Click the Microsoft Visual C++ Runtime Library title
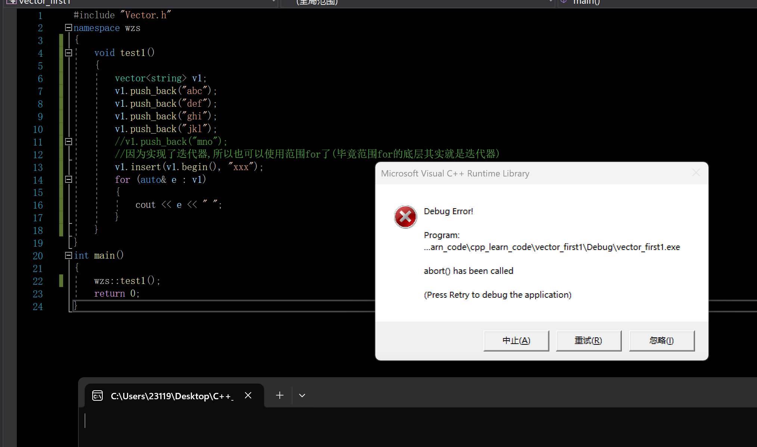The image size is (757, 447). coord(455,174)
